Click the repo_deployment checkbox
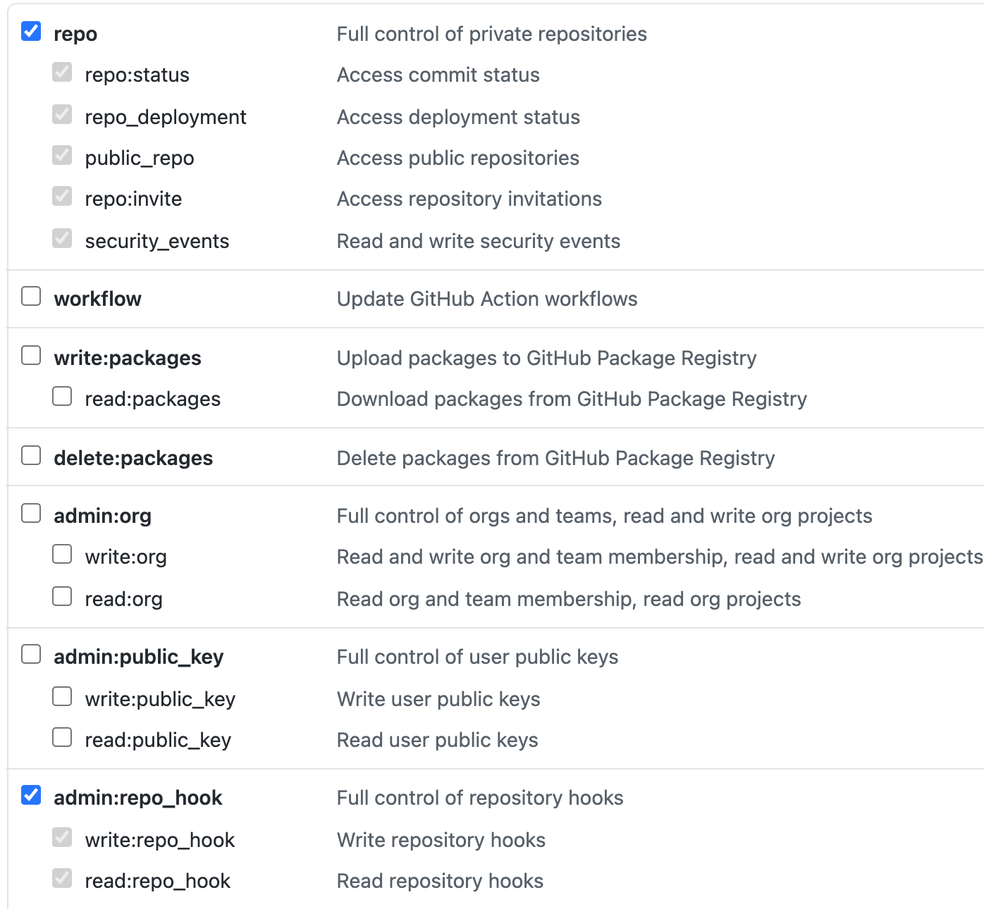The width and height of the screenshot is (984, 909). [62, 115]
